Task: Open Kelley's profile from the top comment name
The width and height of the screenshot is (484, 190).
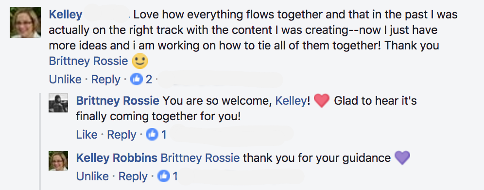Action: point(66,15)
